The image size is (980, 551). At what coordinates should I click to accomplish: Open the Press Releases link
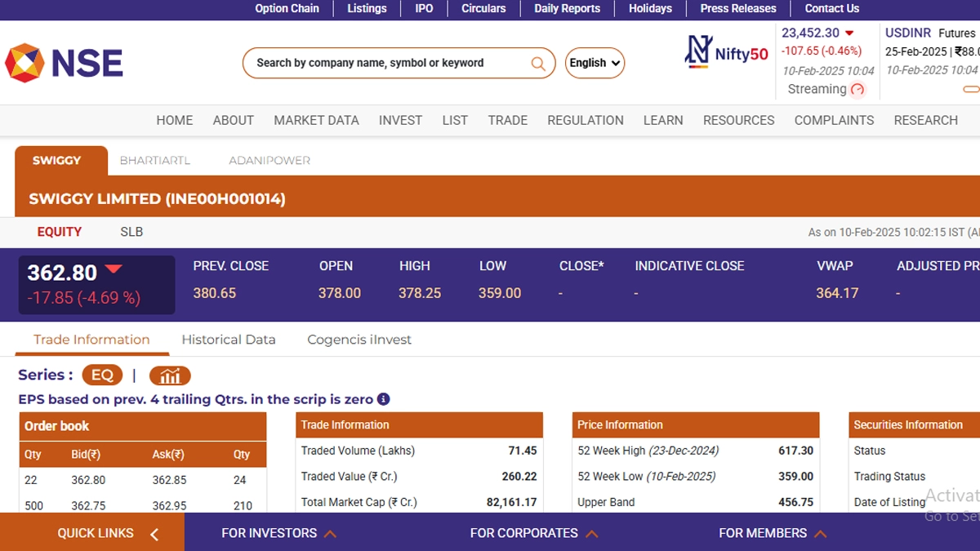738,8
